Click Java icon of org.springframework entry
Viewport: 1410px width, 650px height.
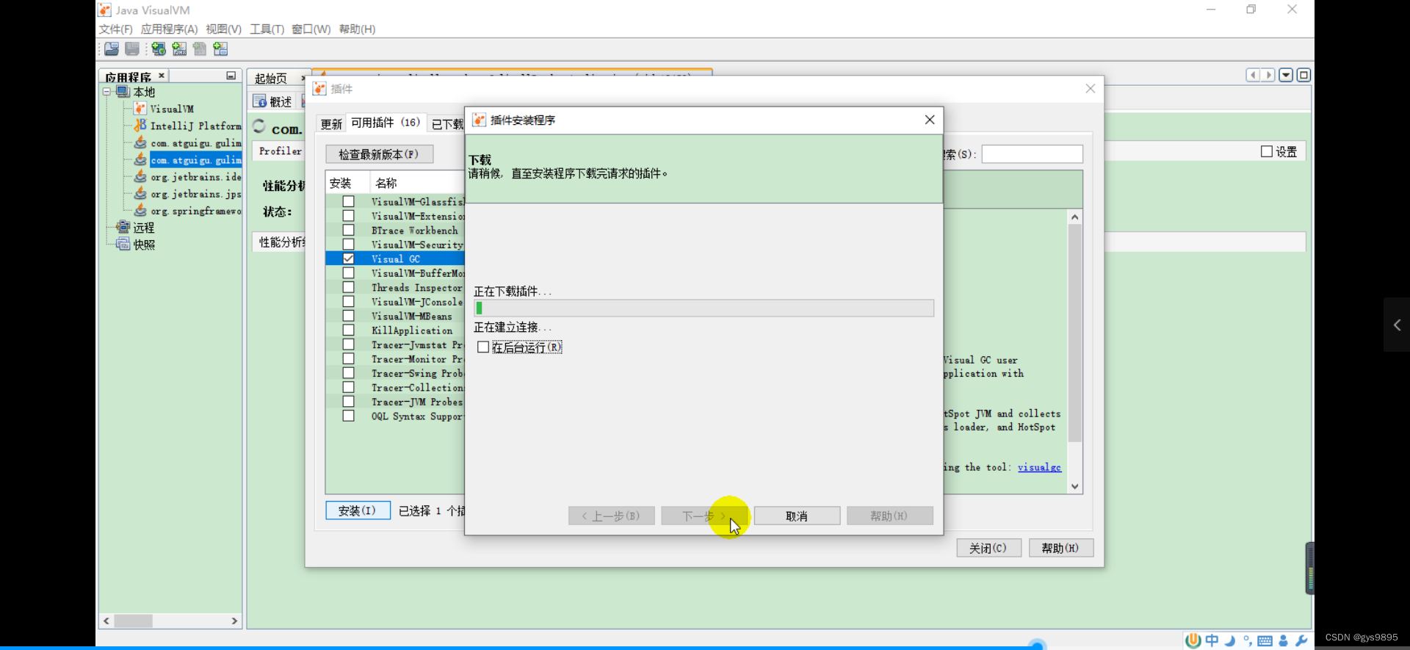[140, 210]
